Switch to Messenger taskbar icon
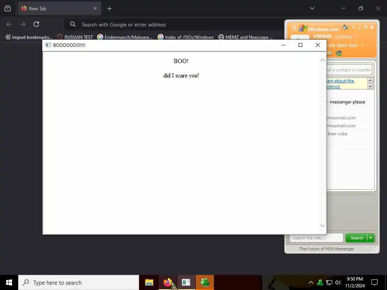 pyautogui.click(x=205, y=282)
